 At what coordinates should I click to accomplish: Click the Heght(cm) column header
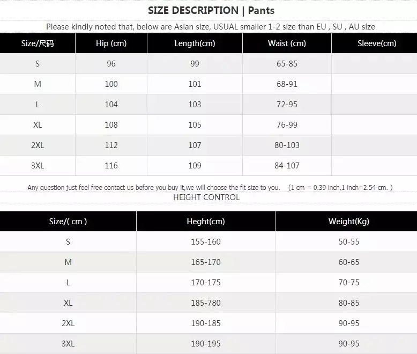tap(206, 221)
